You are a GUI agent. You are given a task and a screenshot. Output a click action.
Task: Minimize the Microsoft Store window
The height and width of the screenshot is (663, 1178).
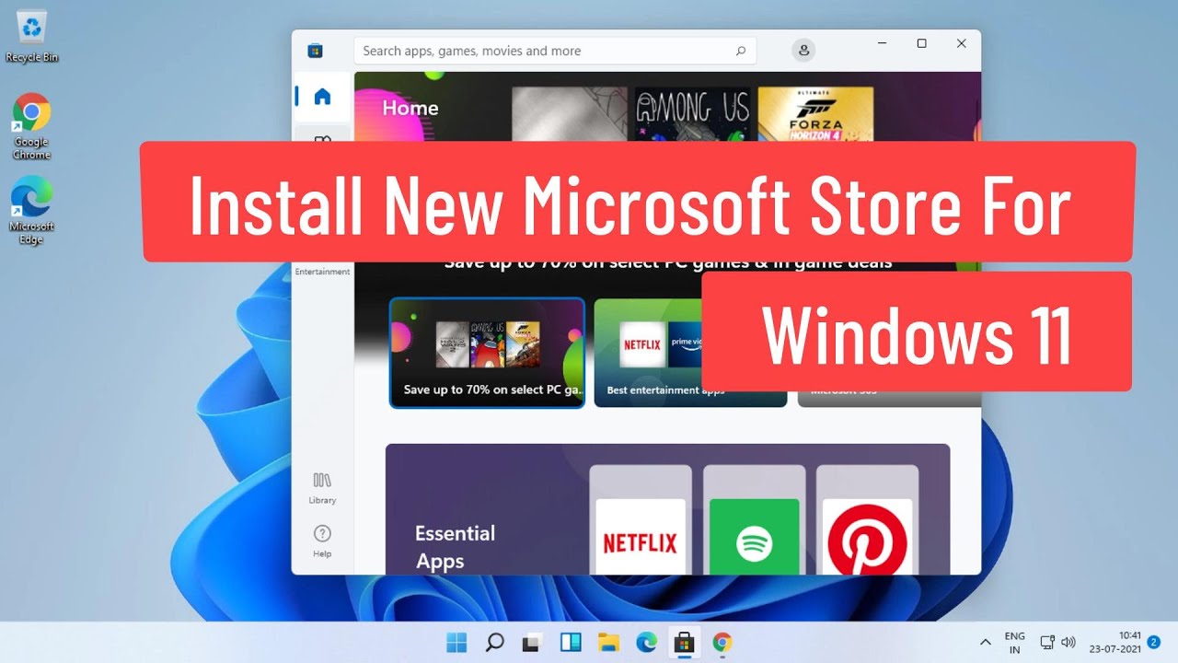click(x=883, y=43)
